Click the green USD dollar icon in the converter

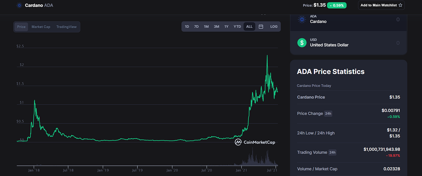pos(302,42)
